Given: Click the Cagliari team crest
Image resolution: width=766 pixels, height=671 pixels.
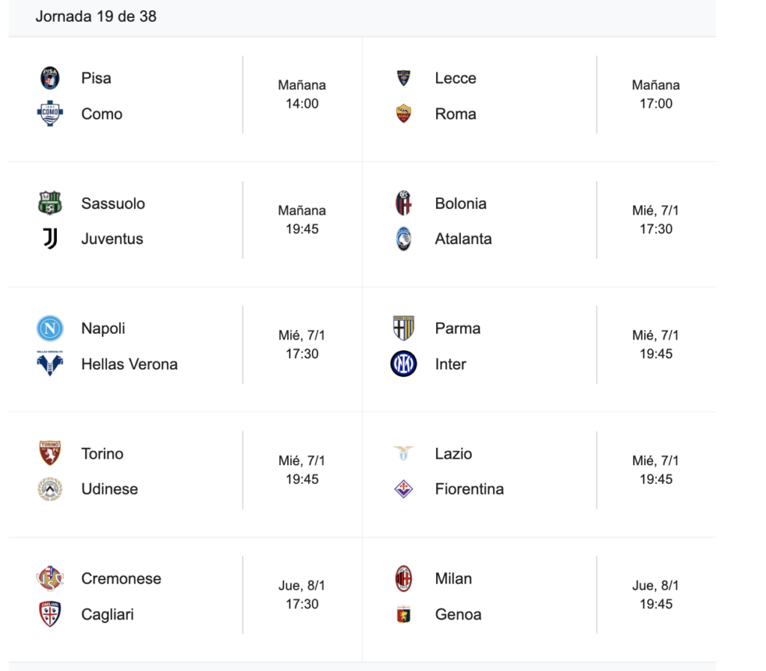Looking at the screenshot, I should tap(50, 614).
